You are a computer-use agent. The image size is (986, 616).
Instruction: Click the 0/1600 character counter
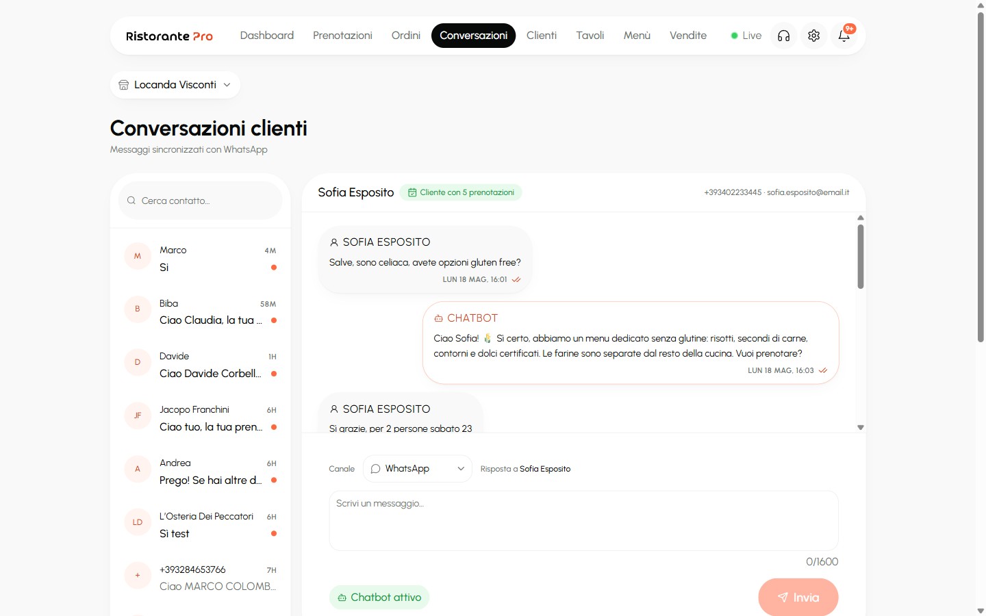coord(822,562)
